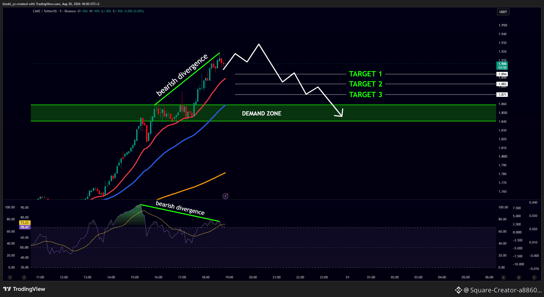The width and height of the screenshot is (544, 297).
Task: Click the close value C1.906
Action: 118,11
